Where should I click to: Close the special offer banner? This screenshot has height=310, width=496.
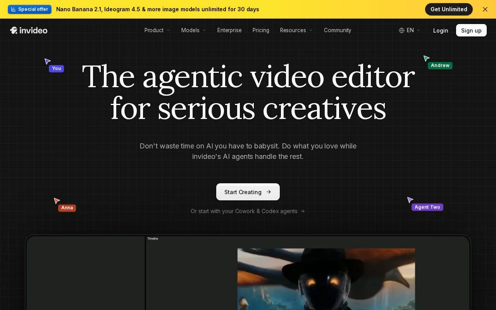(485, 9)
